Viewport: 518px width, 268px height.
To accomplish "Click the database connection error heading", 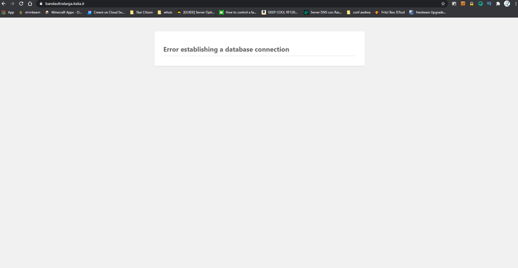I will tap(226, 49).
